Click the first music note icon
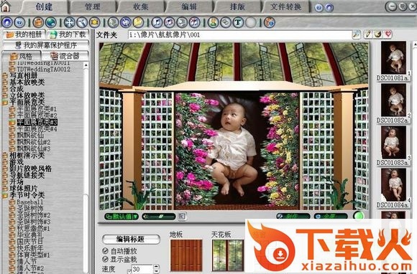 click(x=157, y=22)
